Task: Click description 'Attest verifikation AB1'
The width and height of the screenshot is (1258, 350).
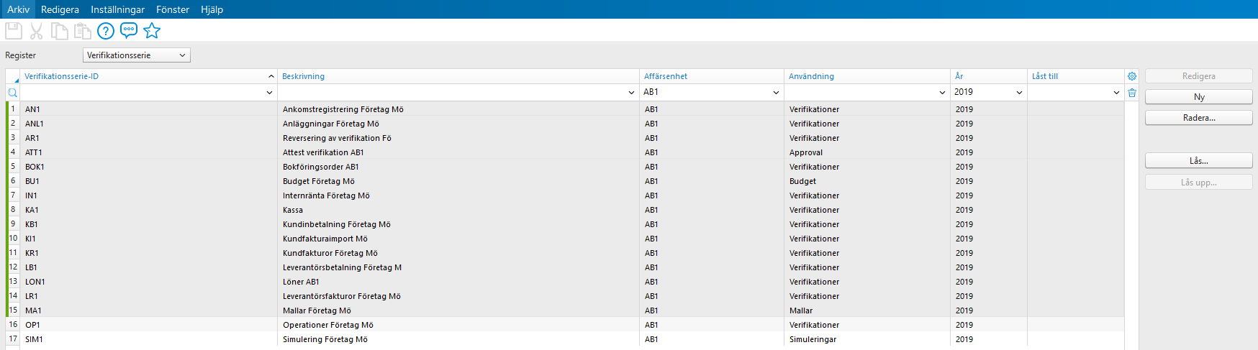Action: click(x=323, y=152)
